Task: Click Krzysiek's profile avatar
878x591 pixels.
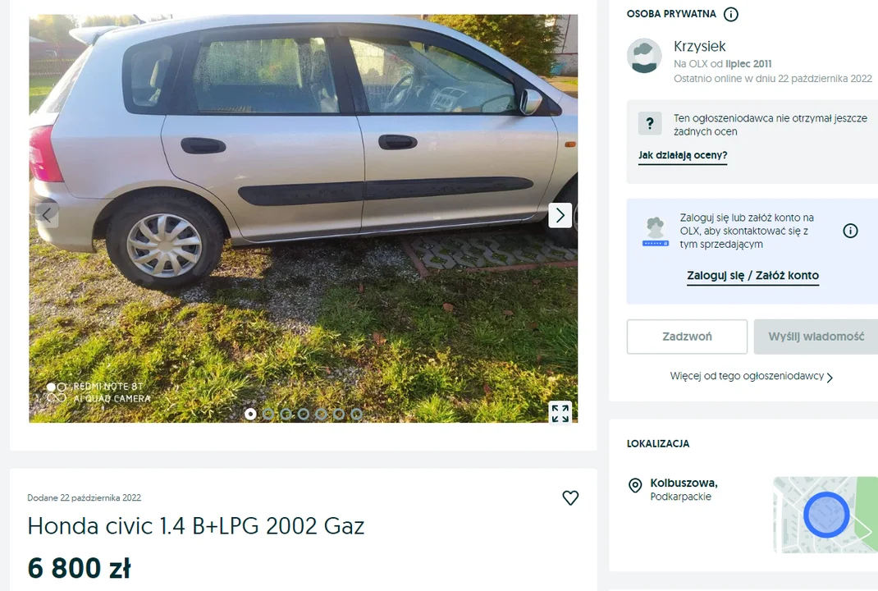Action: point(644,56)
